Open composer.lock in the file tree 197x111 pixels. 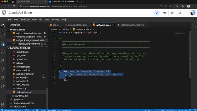[23, 70]
